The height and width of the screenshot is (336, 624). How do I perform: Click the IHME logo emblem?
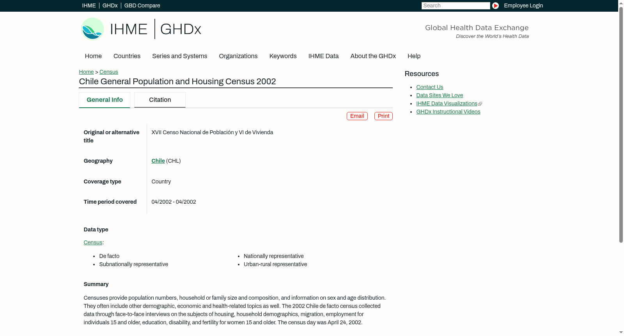tap(92, 29)
